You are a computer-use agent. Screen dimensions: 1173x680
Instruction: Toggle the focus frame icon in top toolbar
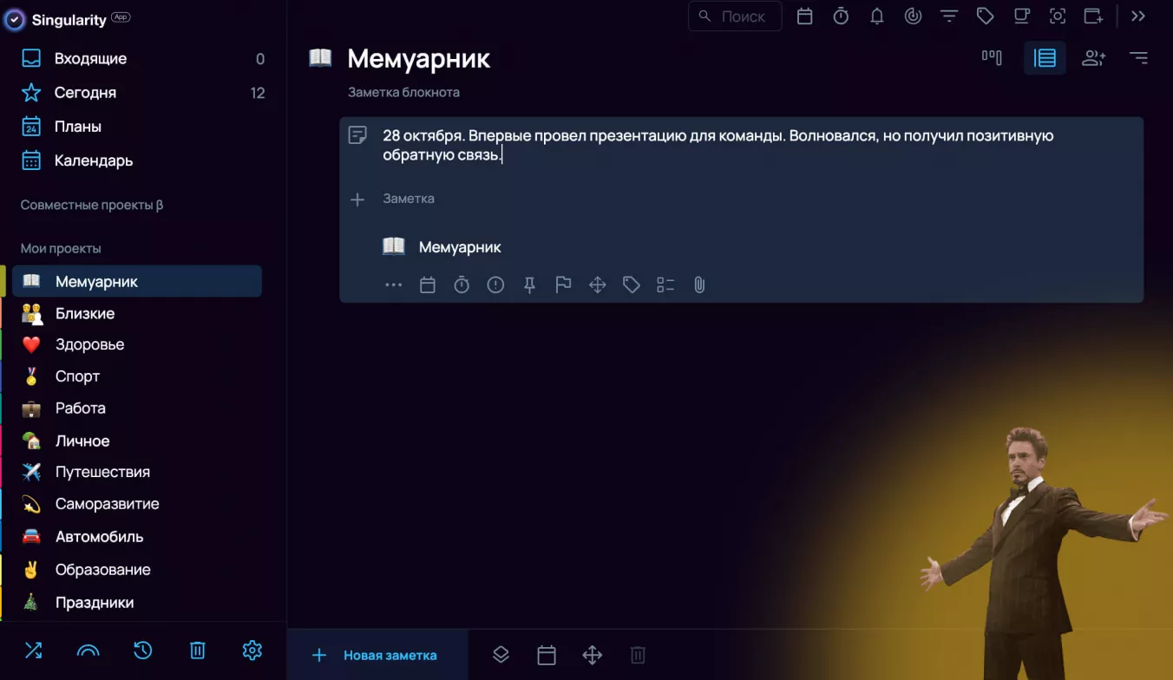(x=1058, y=16)
